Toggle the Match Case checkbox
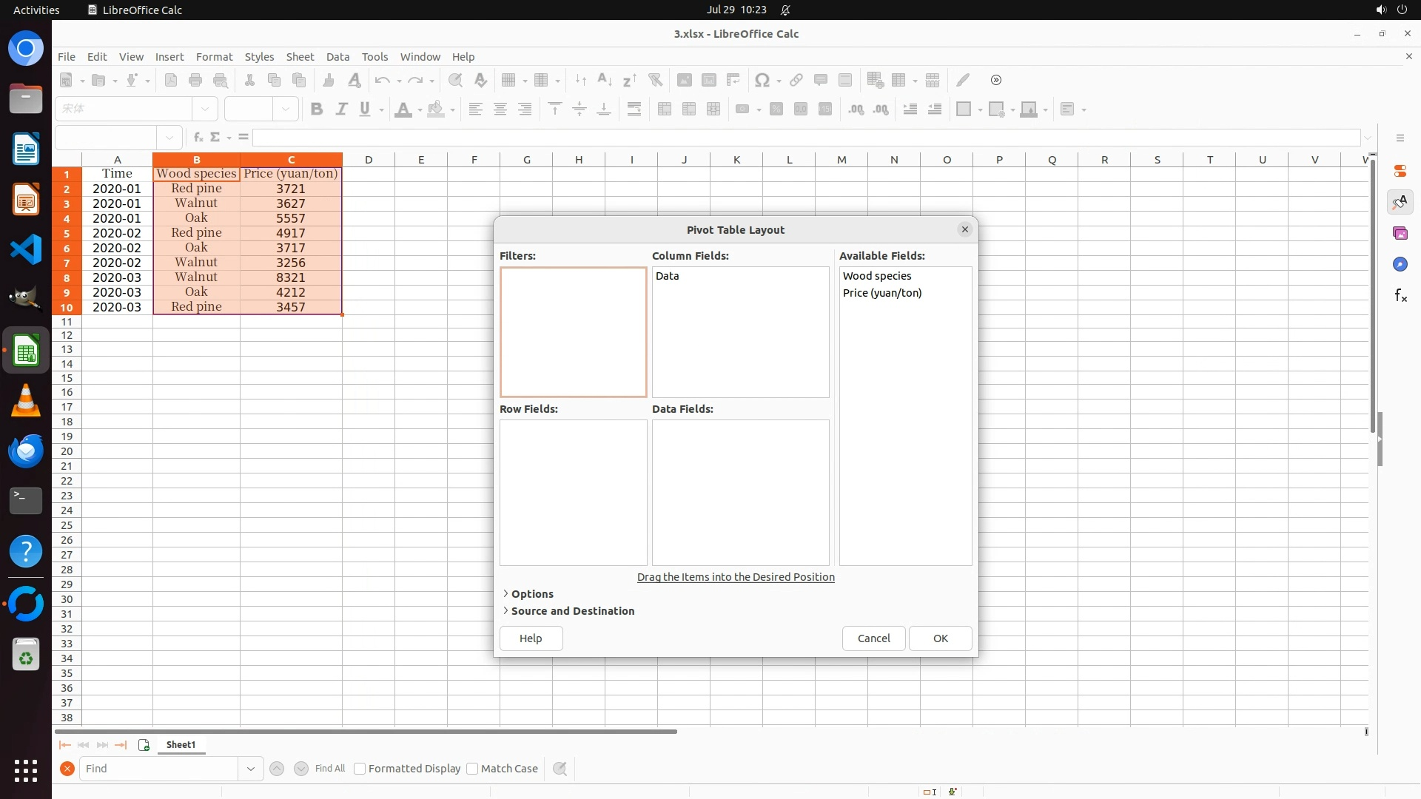This screenshot has height=799, width=1421. click(x=472, y=769)
